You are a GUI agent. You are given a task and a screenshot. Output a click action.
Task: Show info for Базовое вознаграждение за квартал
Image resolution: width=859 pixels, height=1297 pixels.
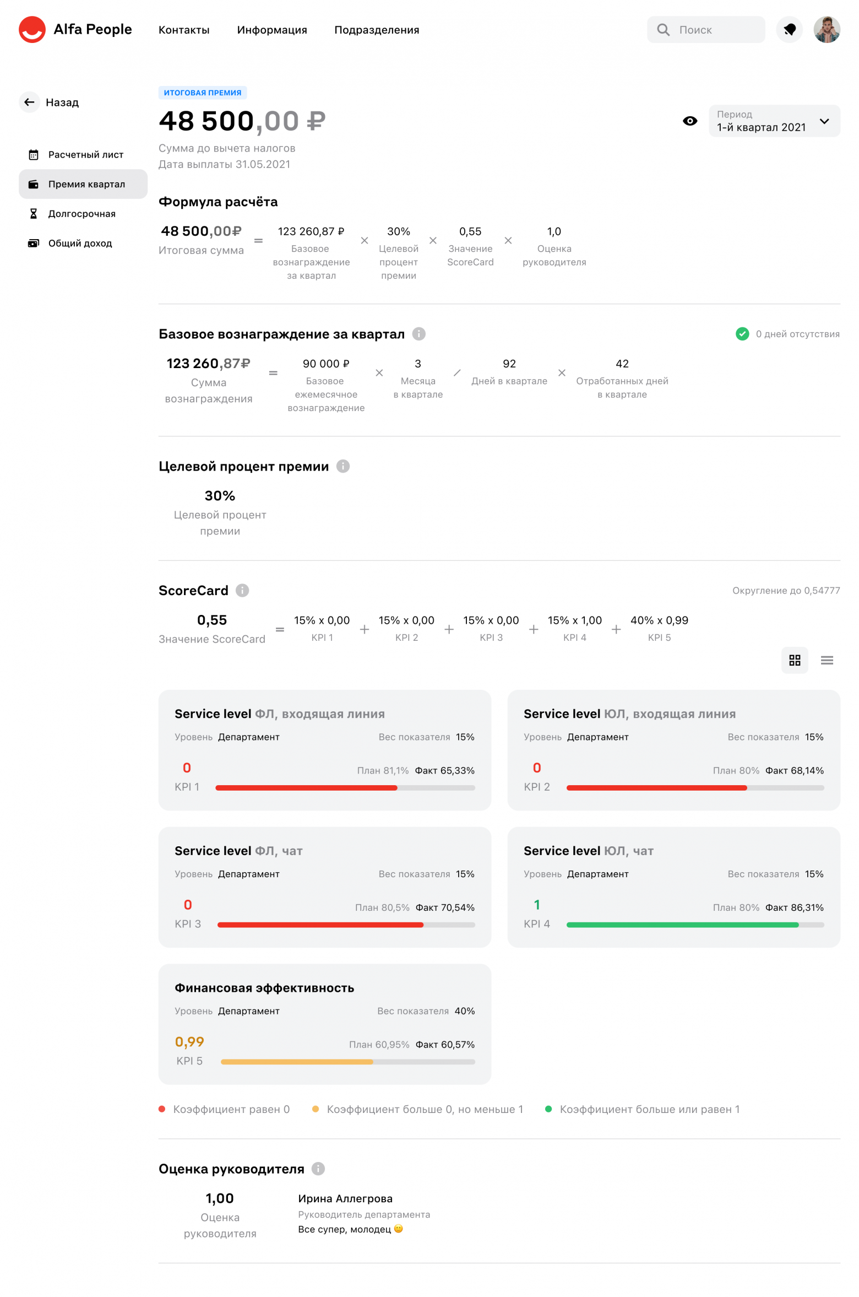click(x=418, y=334)
